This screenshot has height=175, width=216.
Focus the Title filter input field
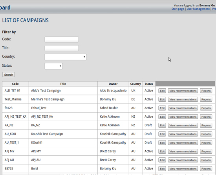coord(62,48)
